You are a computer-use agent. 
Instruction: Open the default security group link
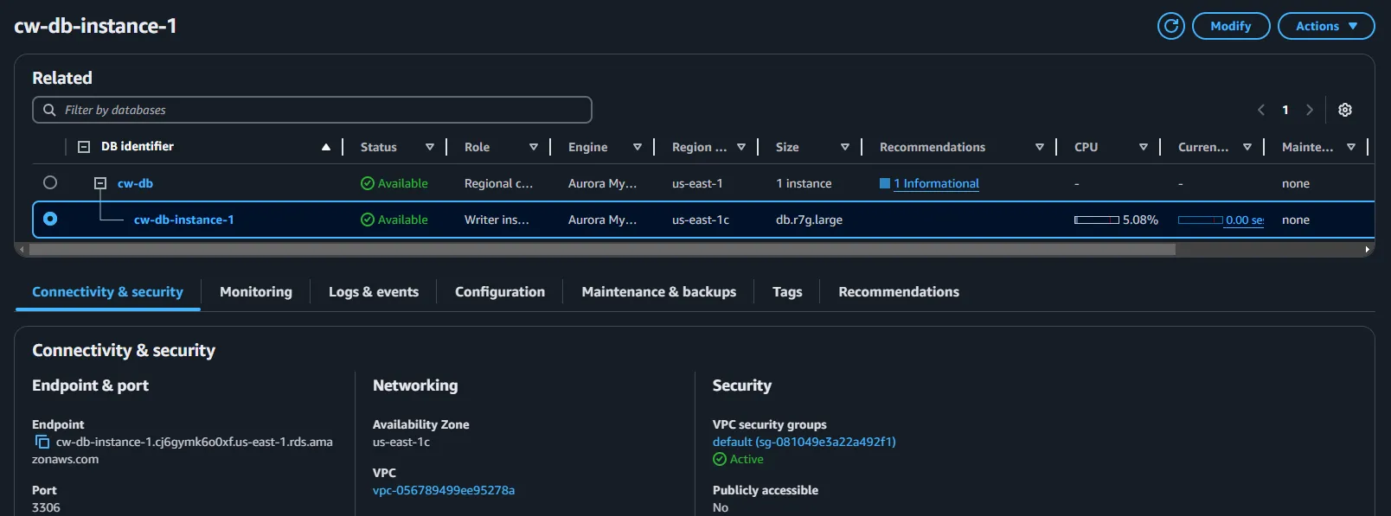click(804, 442)
